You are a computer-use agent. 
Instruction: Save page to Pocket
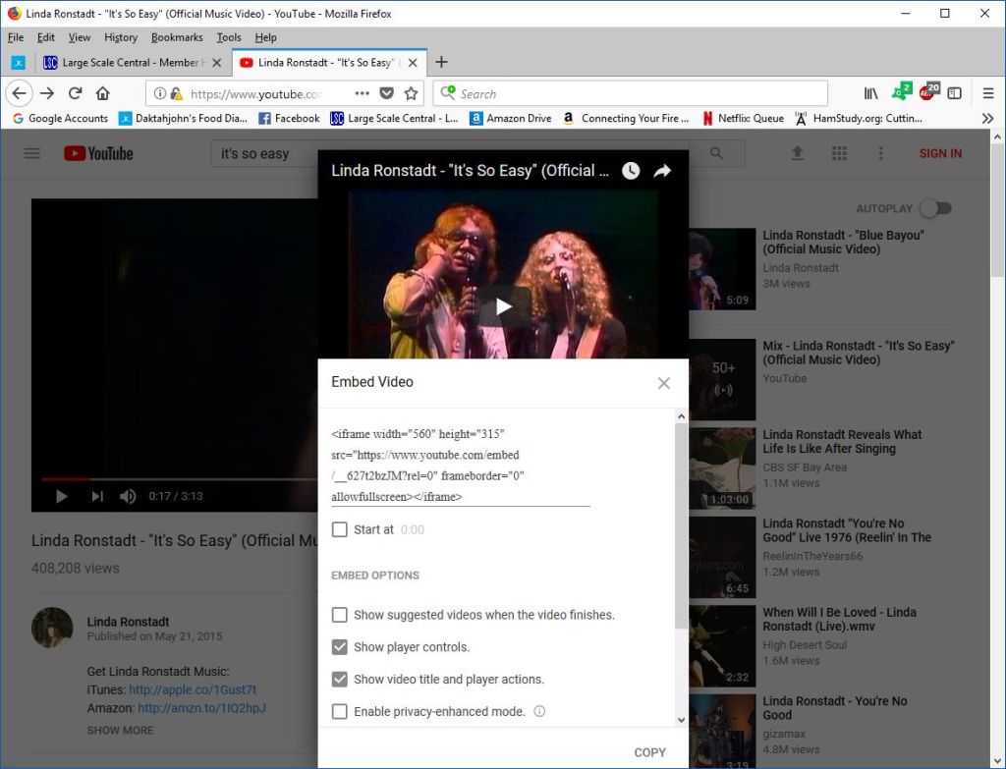[x=386, y=93]
